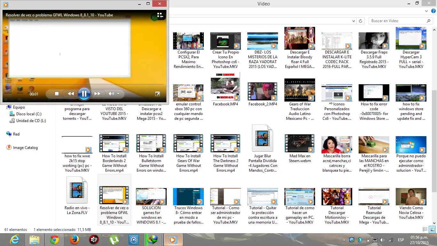Open uTorrent from the taskbar
The height and width of the screenshot is (246, 437).
(114, 239)
